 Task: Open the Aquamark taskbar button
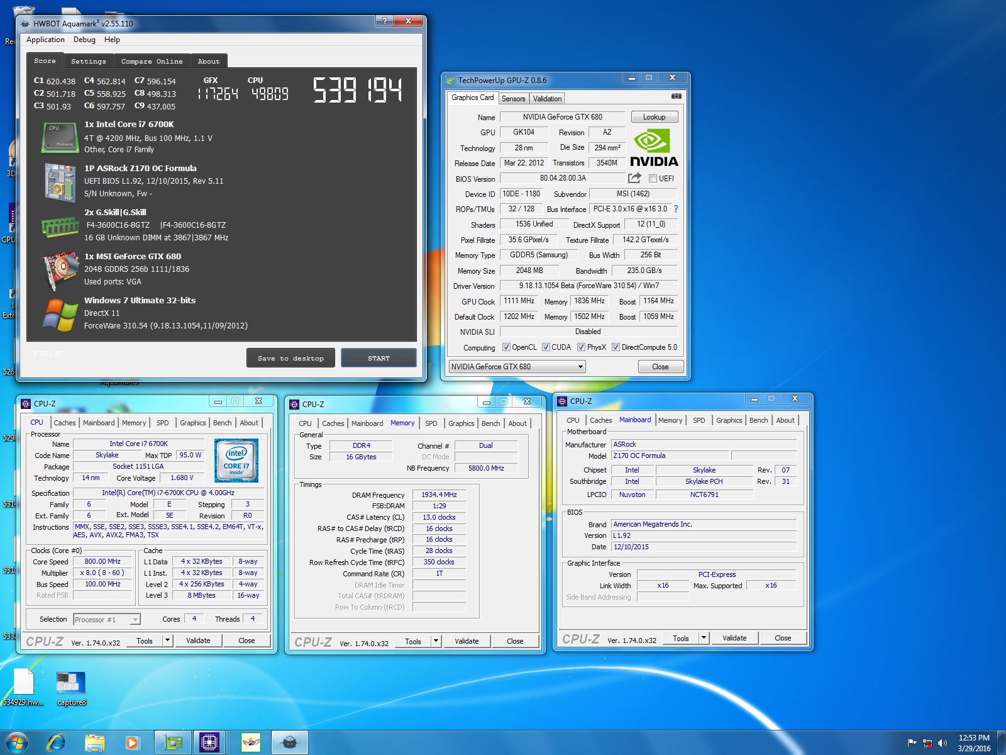[289, 743]
